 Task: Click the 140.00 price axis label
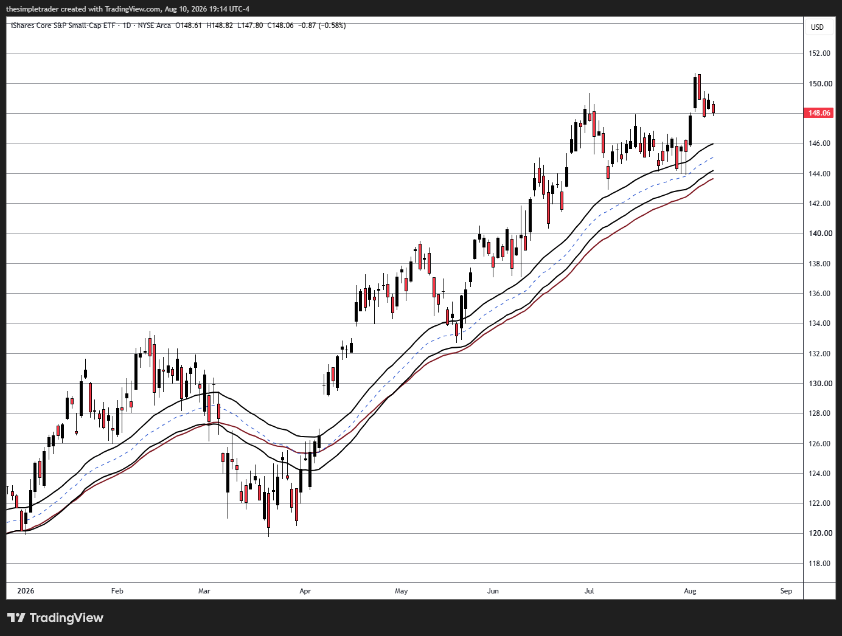[819, 233]
